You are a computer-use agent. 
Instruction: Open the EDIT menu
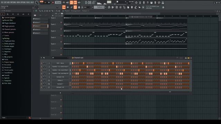click(5, 2)
